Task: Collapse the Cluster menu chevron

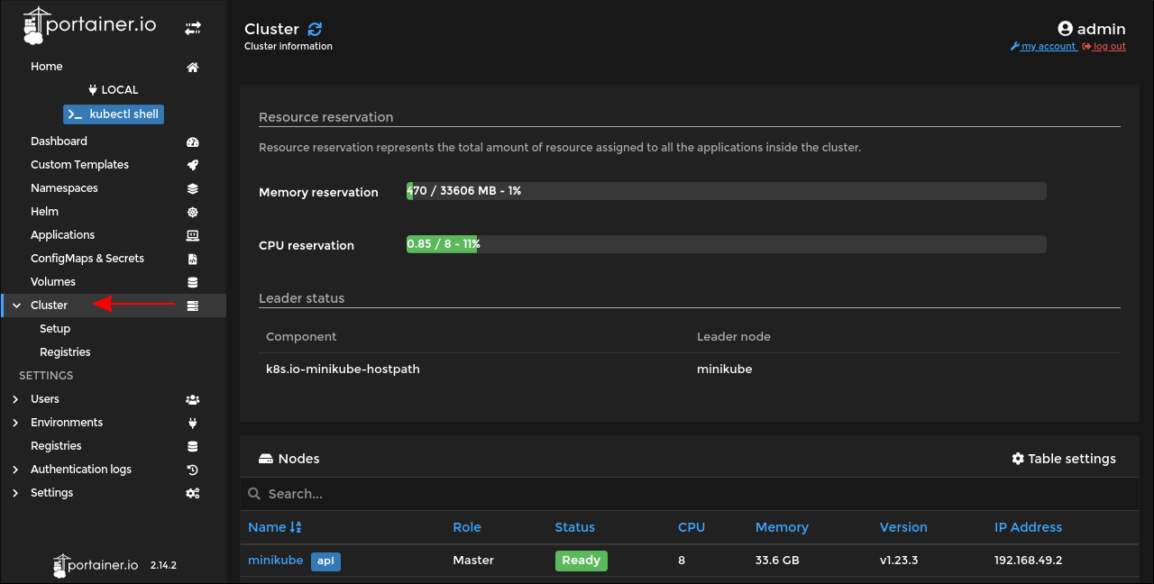Action: point(16,306)
